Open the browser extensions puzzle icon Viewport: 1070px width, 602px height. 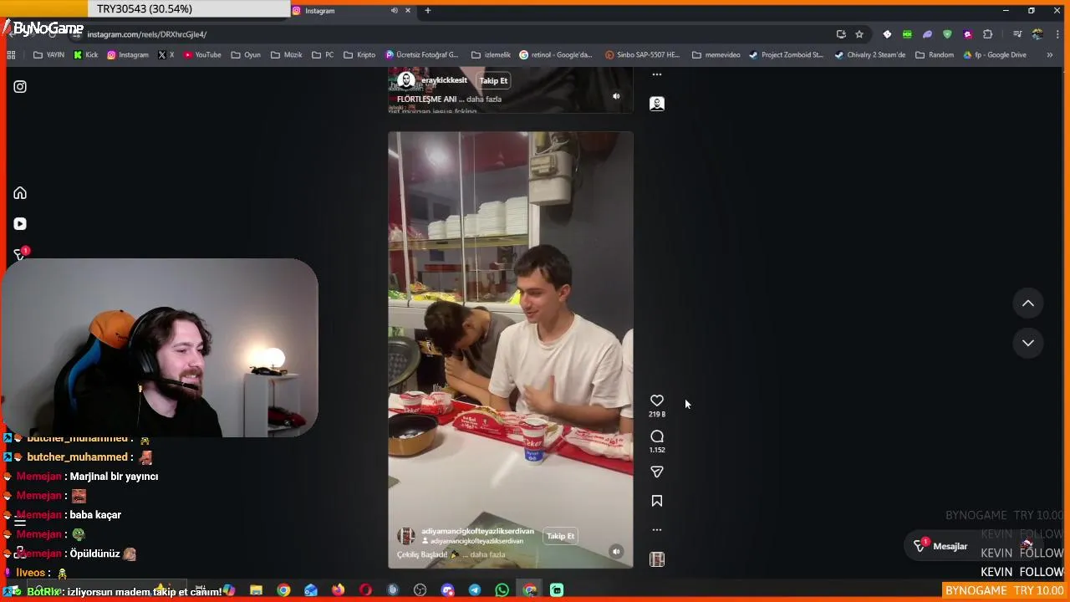(988, 34)
